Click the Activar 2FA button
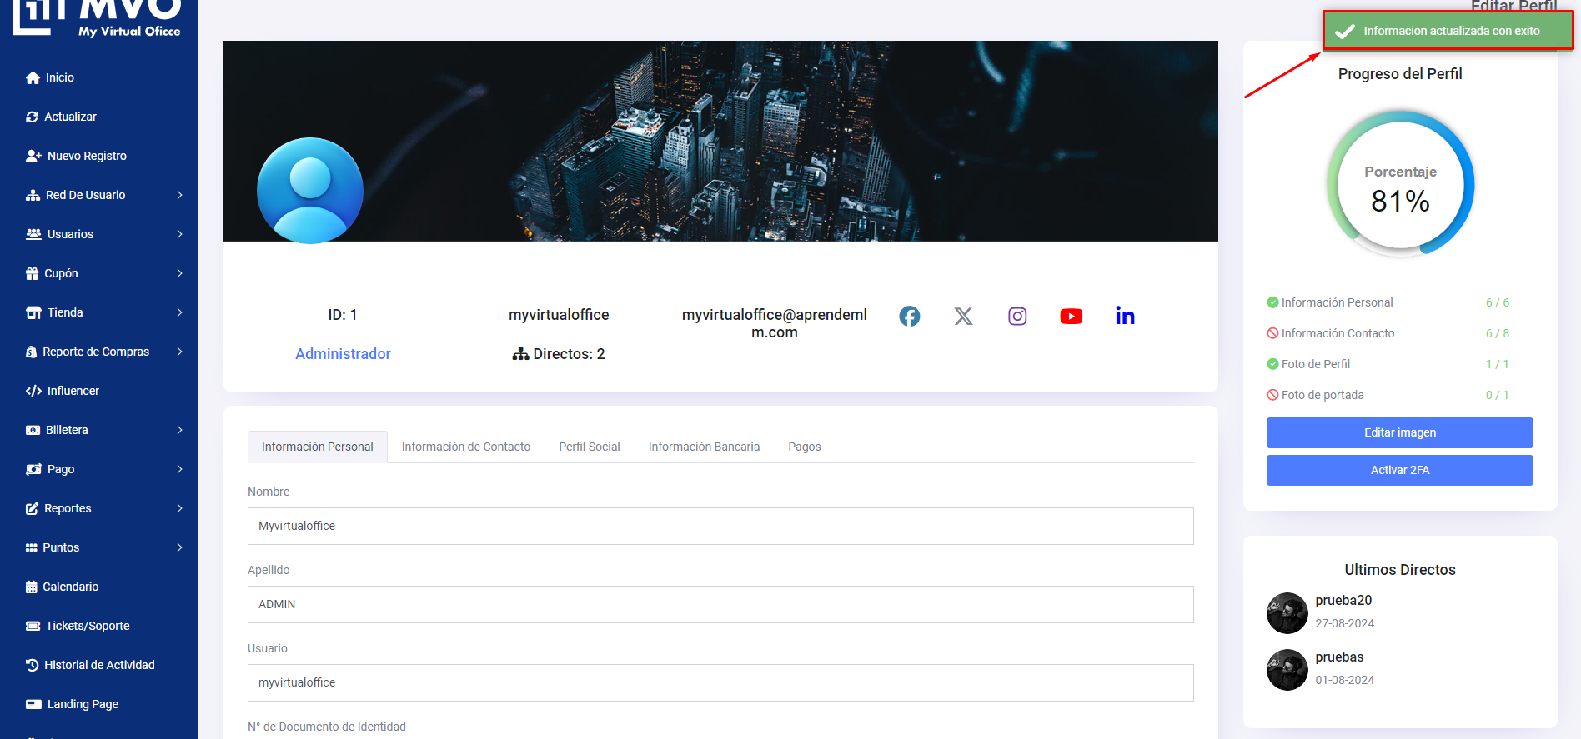The height and width of the screenshot is (739, 1581). click(1399, 470)
